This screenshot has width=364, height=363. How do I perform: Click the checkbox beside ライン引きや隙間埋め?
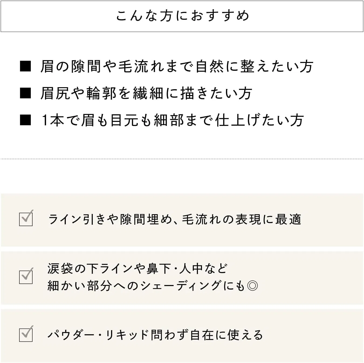(26, 218)
